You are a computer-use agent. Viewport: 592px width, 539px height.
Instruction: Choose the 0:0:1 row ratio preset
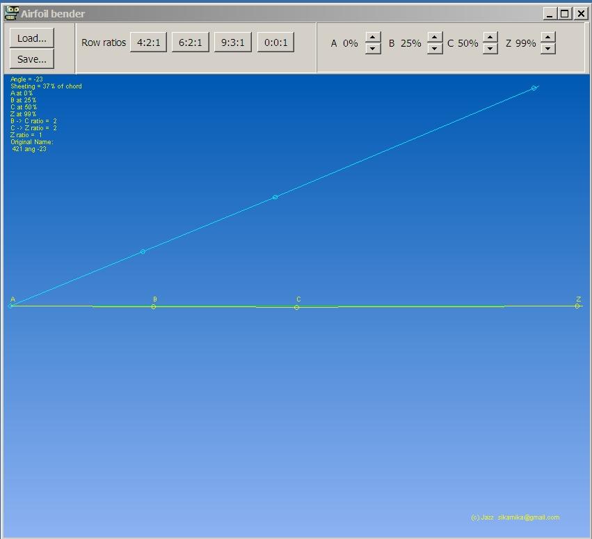tap(275, 42)
